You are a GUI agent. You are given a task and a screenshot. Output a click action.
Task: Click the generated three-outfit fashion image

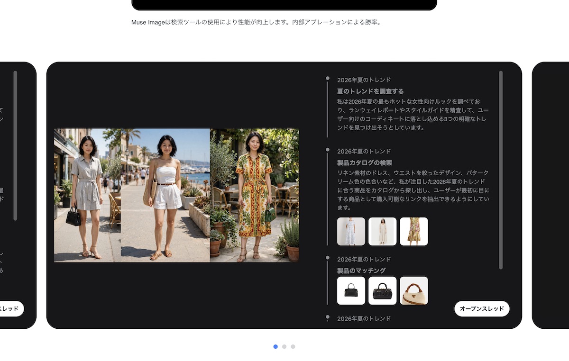pos(176,195)
